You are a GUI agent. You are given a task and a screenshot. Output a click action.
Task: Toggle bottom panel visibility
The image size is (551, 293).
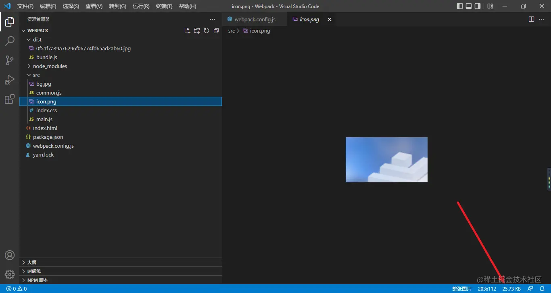tap(469, 6)
